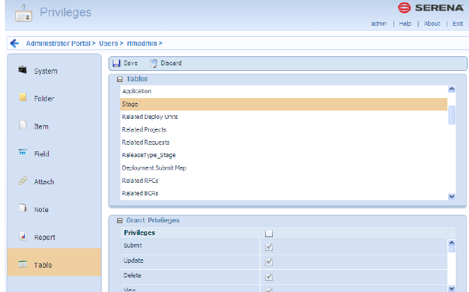
Task: Click Tables list scroll down arrow
Action: (x=452, y=196)
